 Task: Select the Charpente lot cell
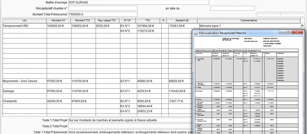coord(25,101)
